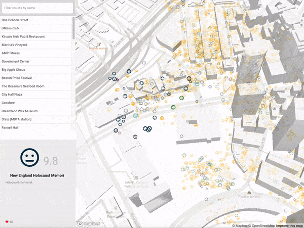Screen dimensions: 304x228
Task: Select the Pemberton Hill triangle marker
Action: tap(249, 192)
